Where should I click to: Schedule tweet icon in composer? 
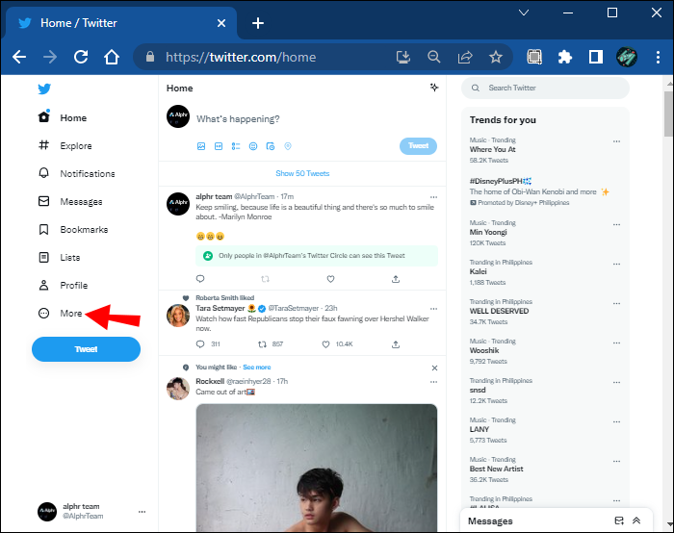[x=271, y=146]
